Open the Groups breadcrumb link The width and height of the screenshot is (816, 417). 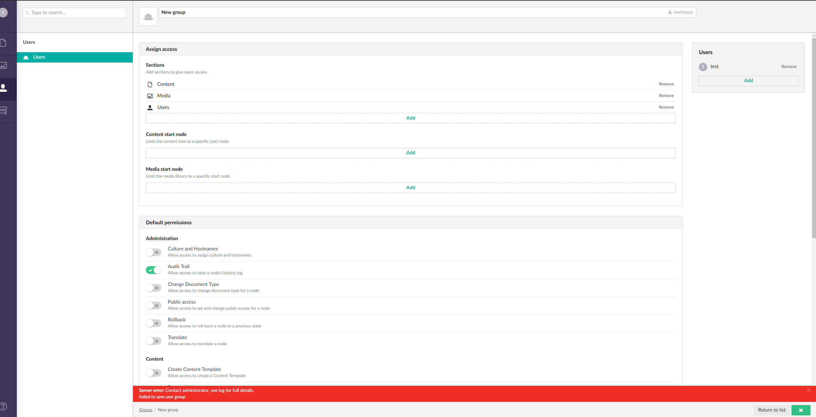click(145, 410)
